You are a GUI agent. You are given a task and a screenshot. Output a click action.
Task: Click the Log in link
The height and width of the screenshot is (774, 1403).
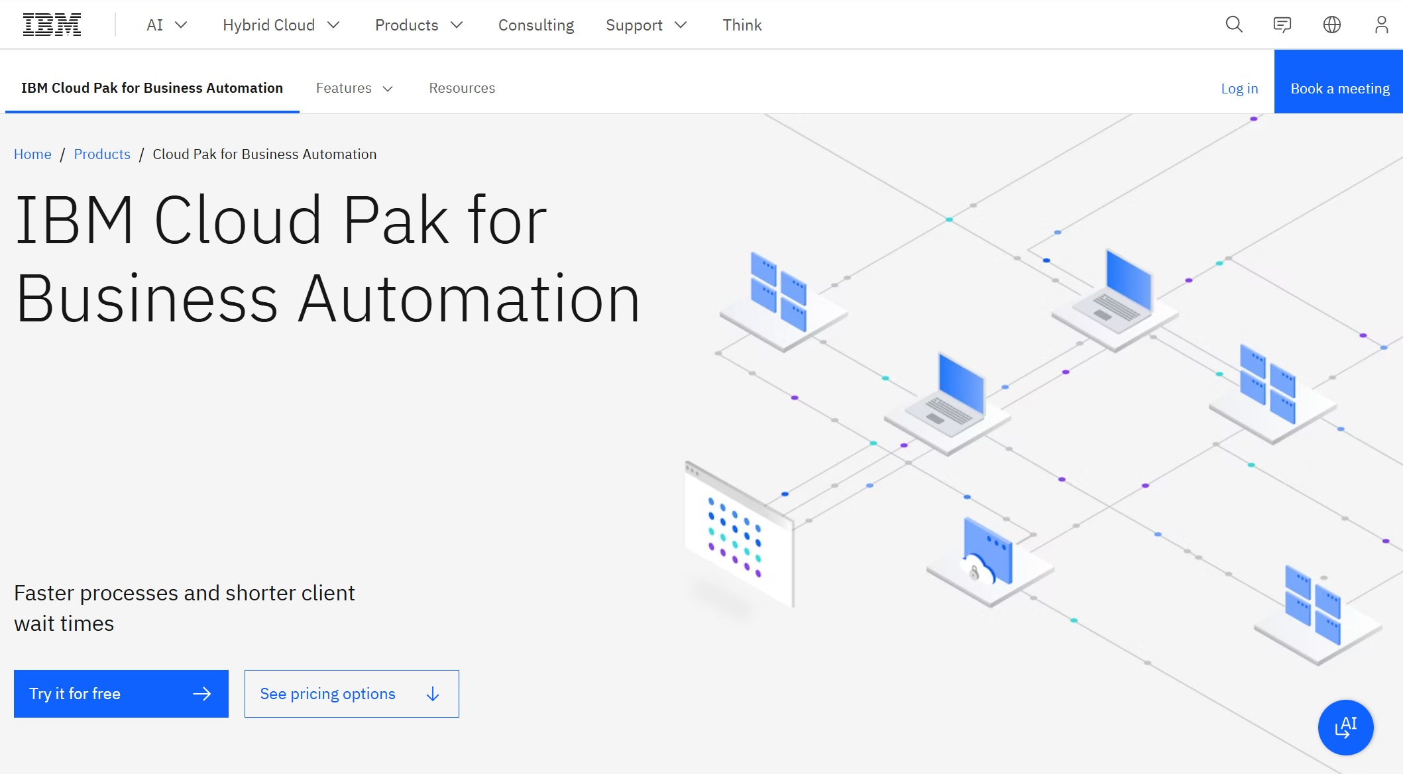coord(1239,87)
